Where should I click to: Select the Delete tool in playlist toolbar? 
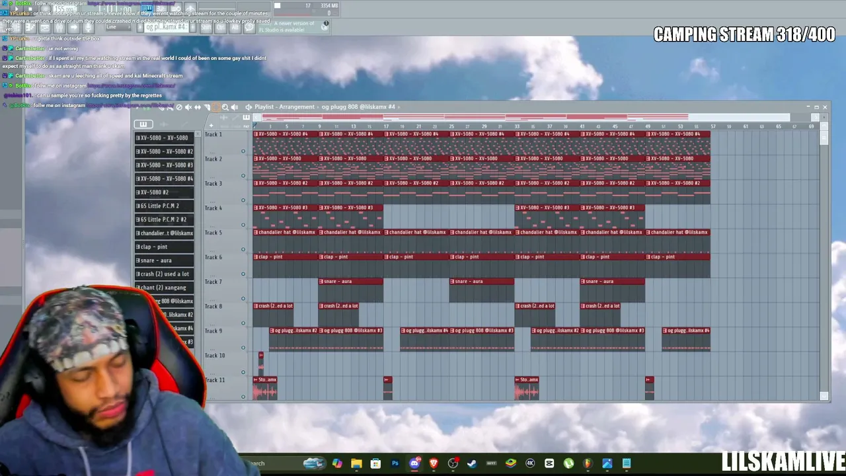pyautogui.click(x=178, y=107)
